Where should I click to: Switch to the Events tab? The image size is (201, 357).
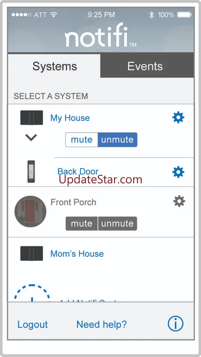[x=145, y=66]
